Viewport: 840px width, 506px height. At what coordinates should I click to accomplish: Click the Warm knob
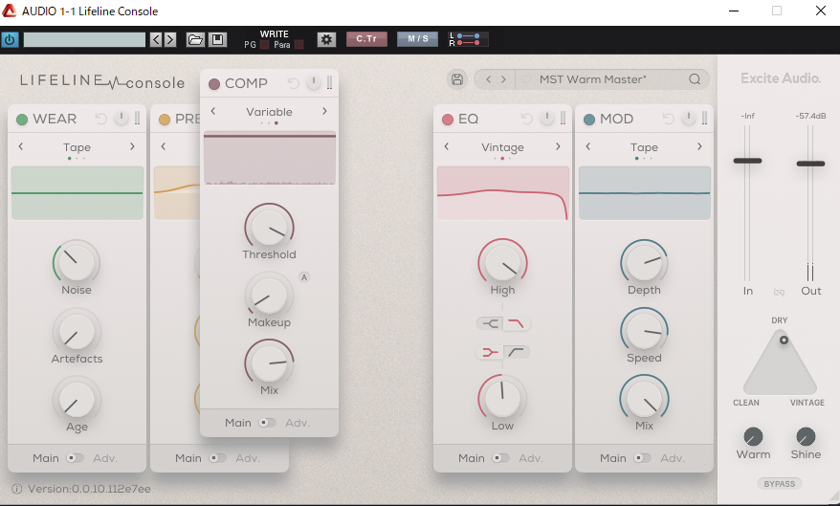(x=753, y=437)
